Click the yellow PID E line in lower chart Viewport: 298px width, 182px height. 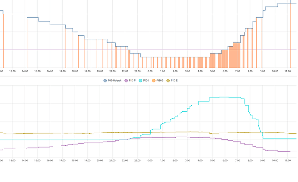pos(65,134)
